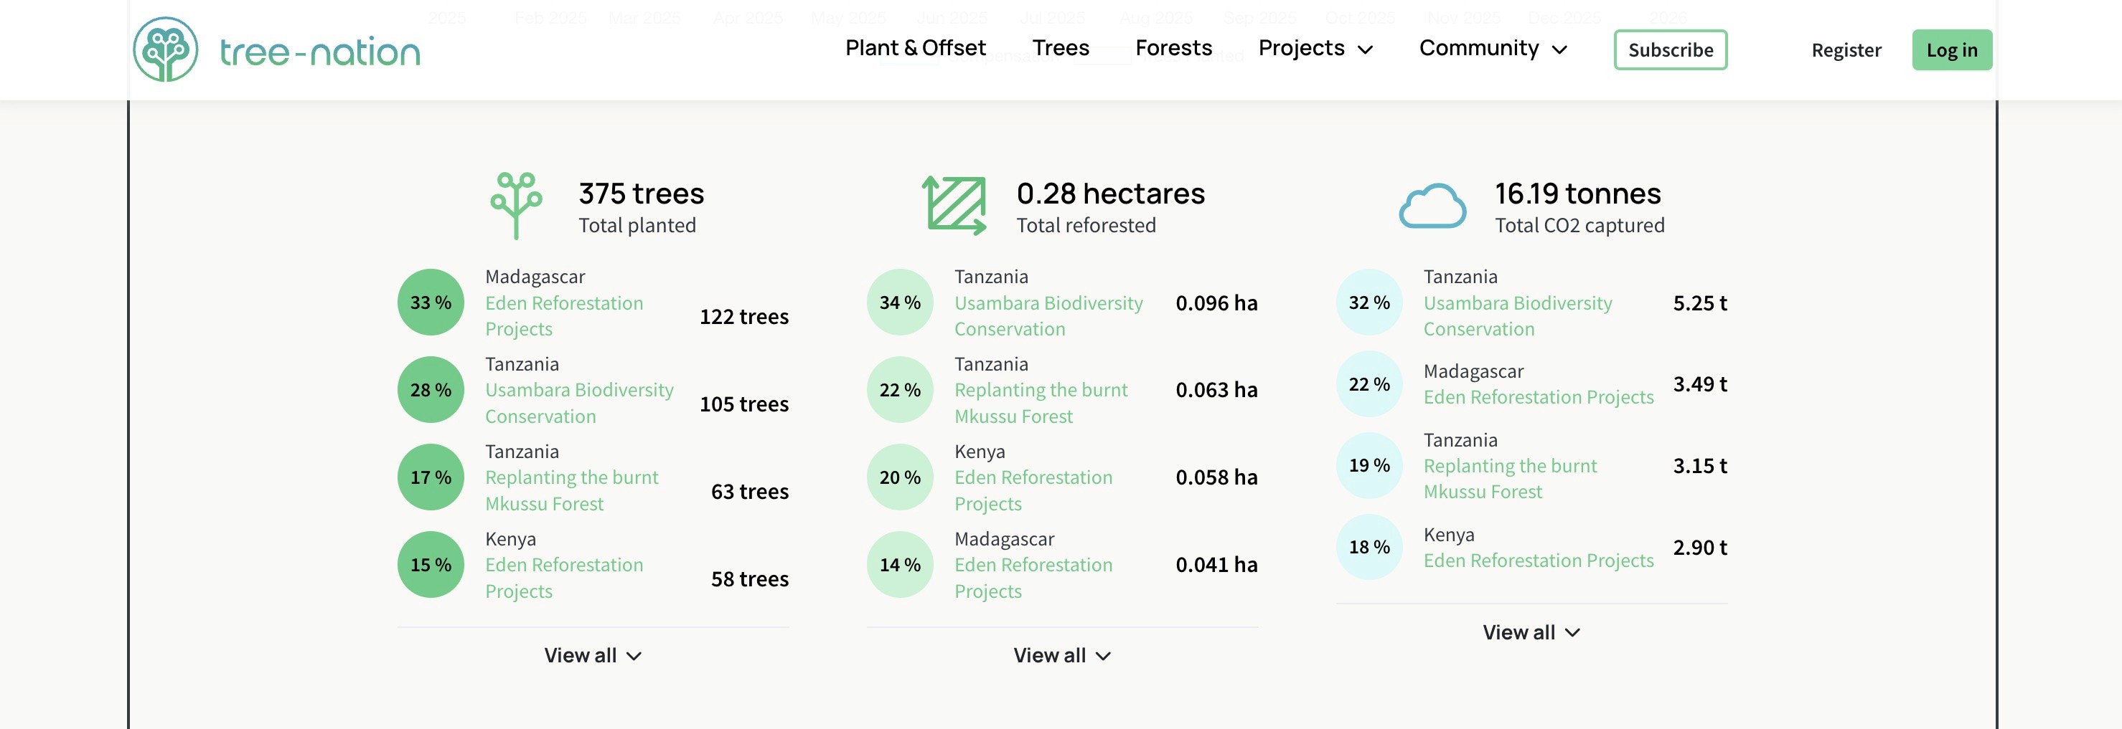Click the '58 trees' value

750,579
